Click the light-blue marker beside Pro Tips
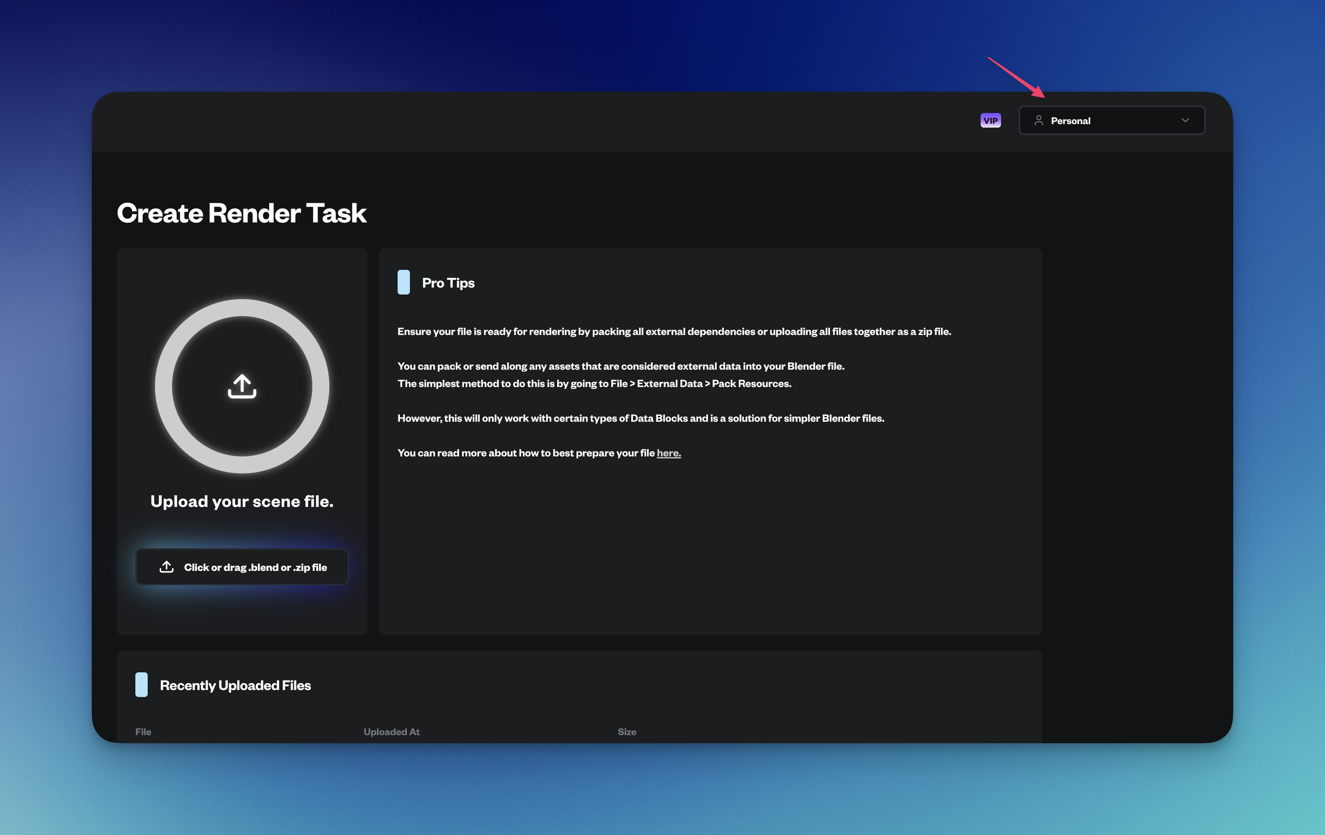 click(x=404, y=282)
